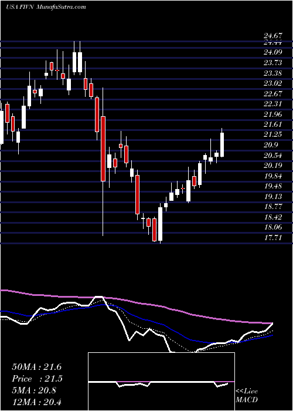Click the 24.09 price label
Screen dimensions: 293x411
273,52
